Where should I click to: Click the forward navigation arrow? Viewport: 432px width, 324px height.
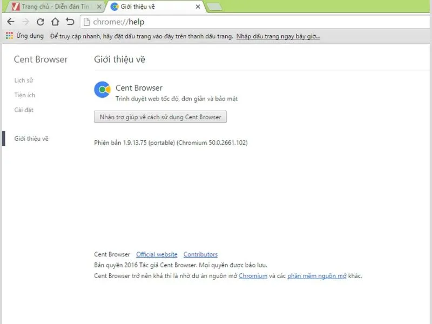coord(25,22)
